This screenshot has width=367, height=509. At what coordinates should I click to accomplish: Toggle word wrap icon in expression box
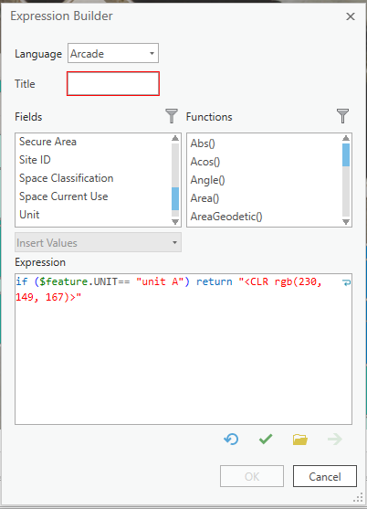[346, 282]
